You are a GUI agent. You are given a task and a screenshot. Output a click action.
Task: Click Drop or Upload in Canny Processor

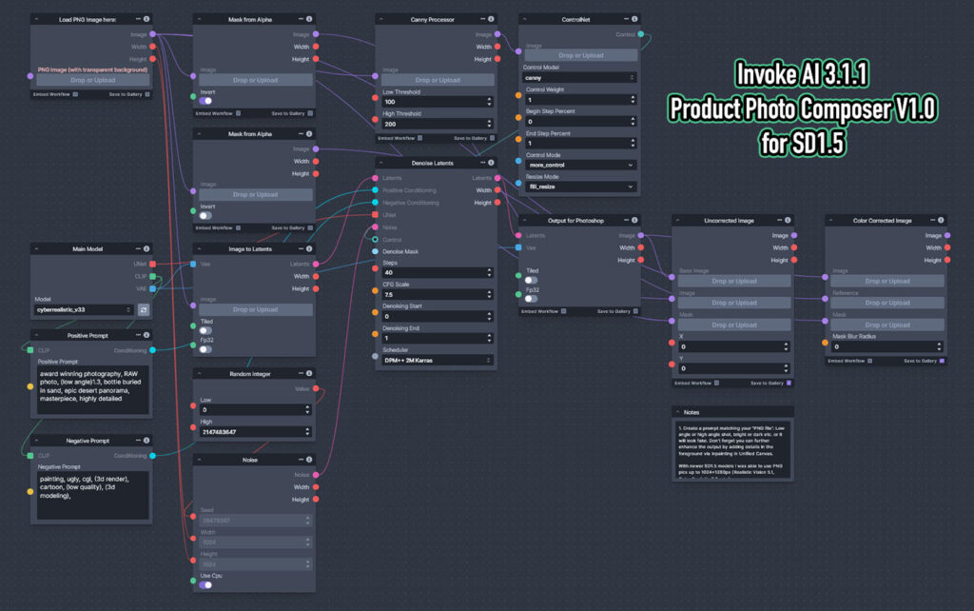click(438, 80)
